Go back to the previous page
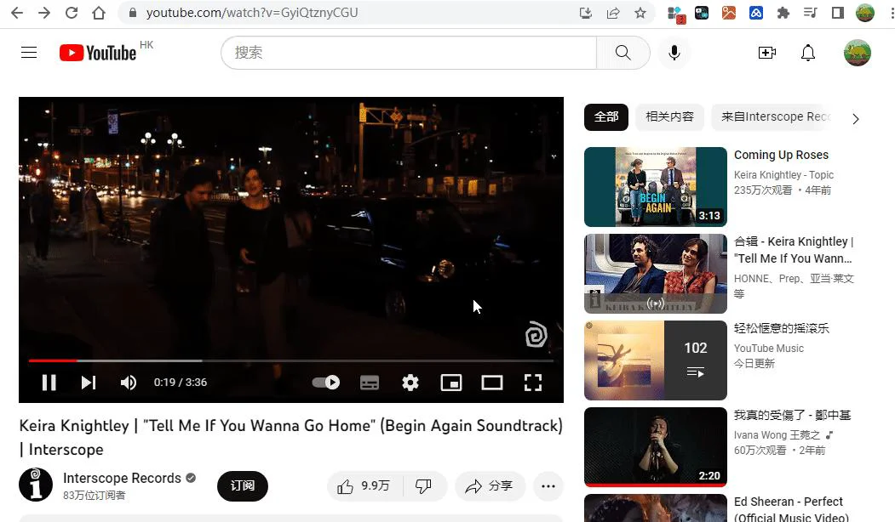 (17, 13)
